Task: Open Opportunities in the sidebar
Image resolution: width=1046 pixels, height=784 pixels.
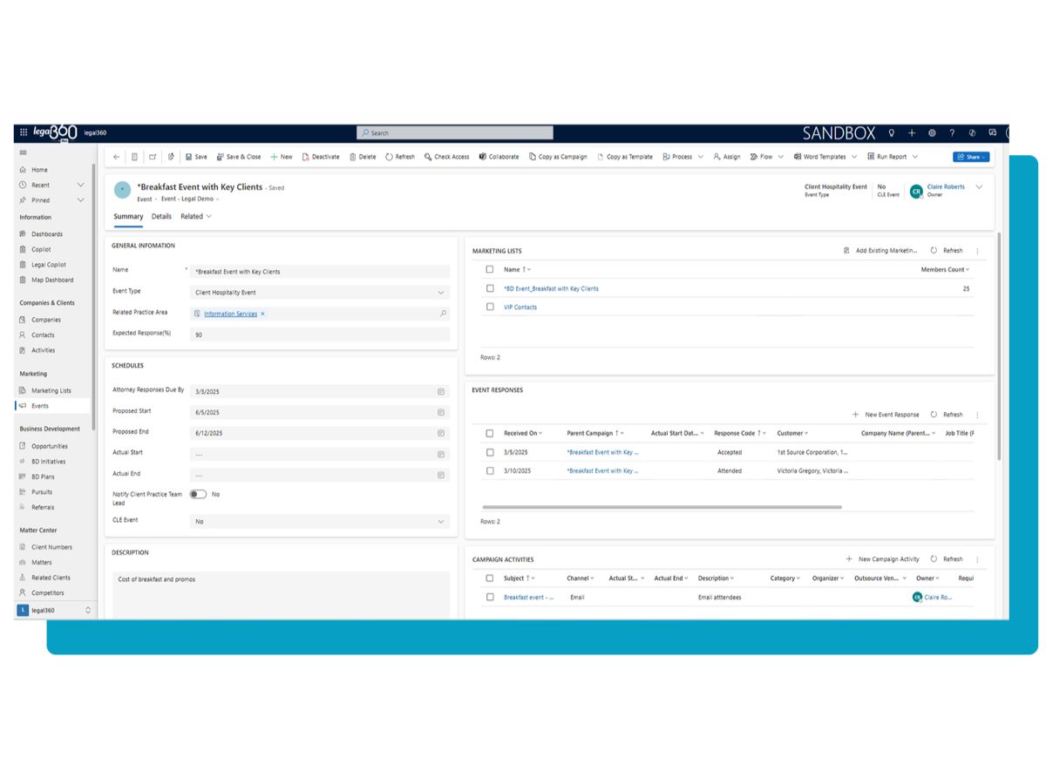Action: [50, 446]
